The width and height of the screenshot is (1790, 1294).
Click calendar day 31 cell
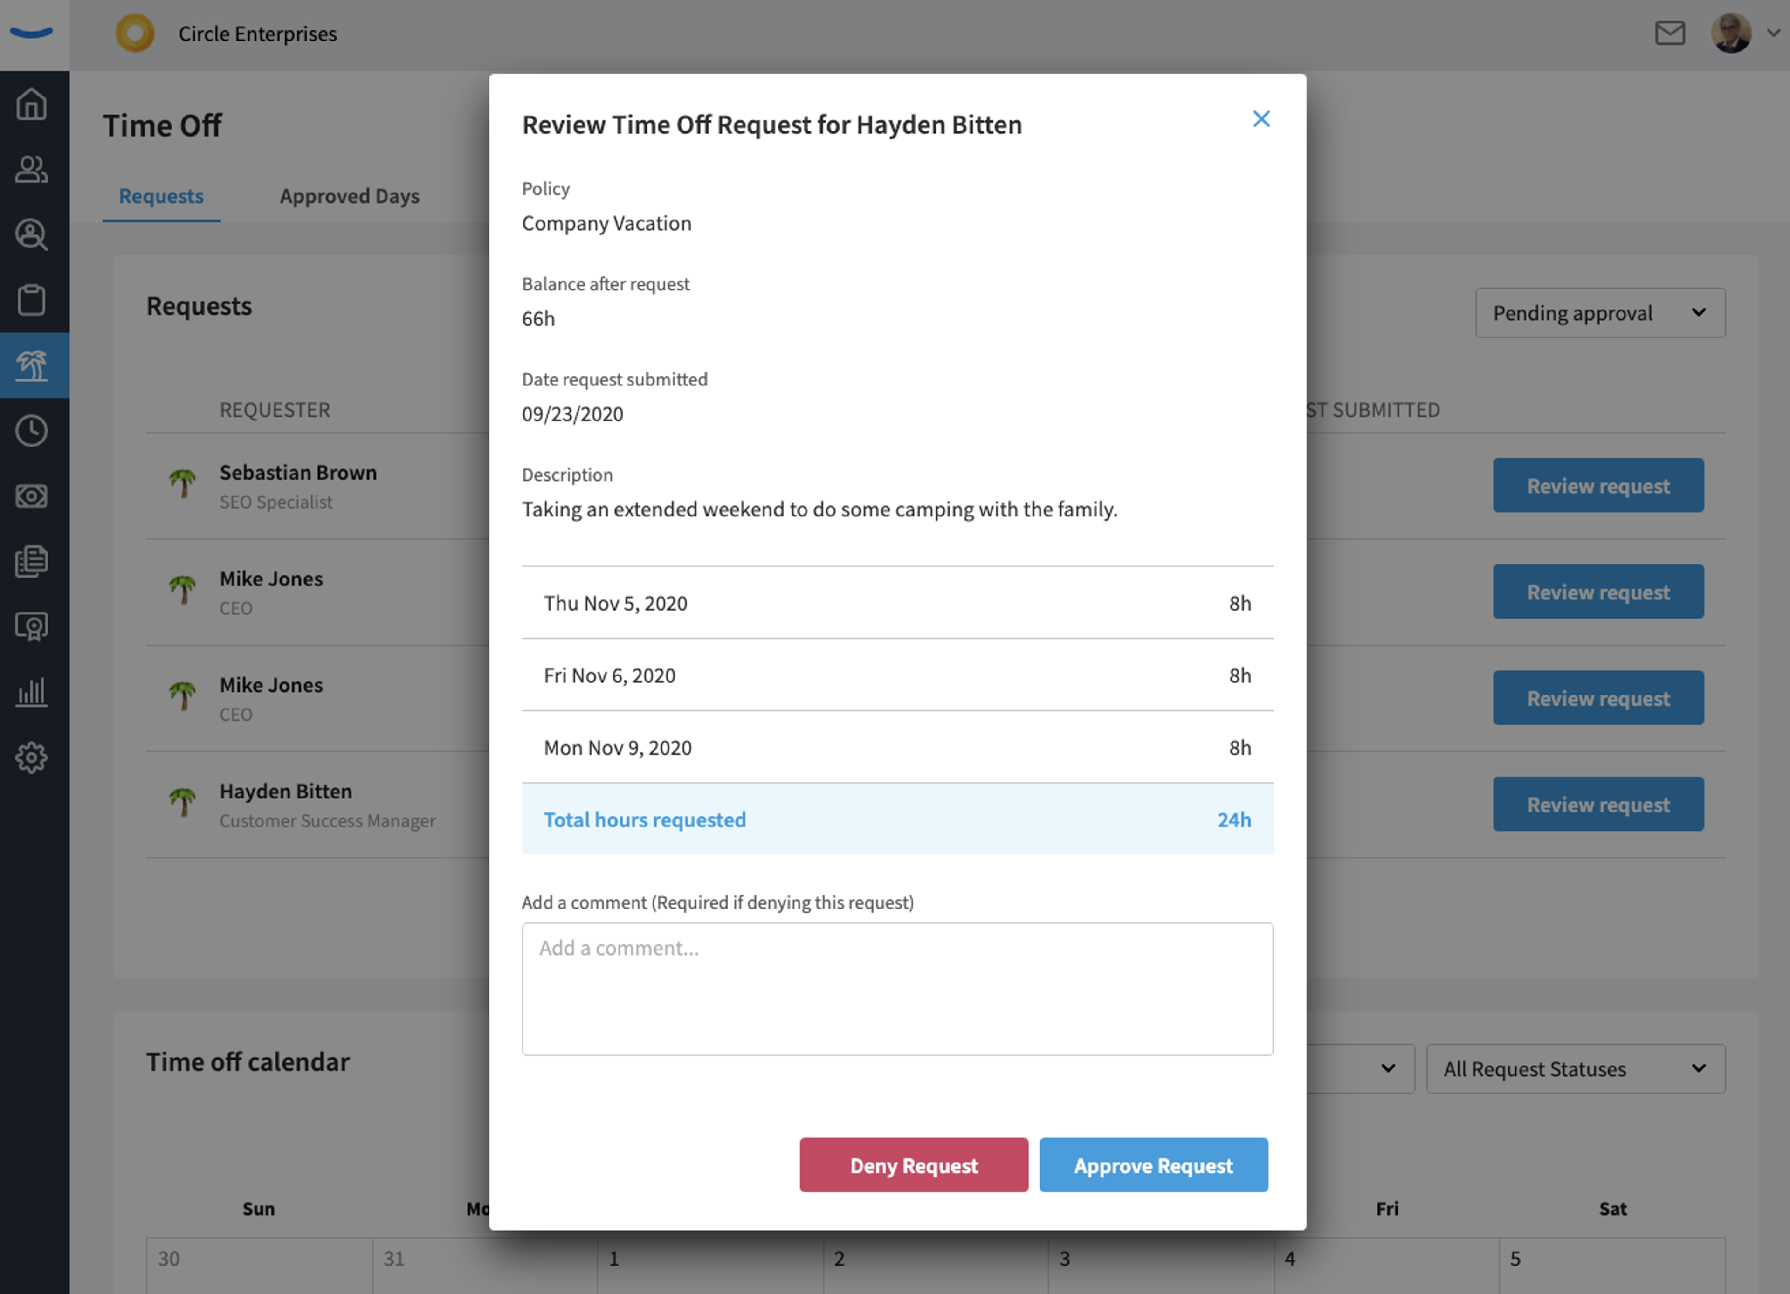click(485, 1266)
